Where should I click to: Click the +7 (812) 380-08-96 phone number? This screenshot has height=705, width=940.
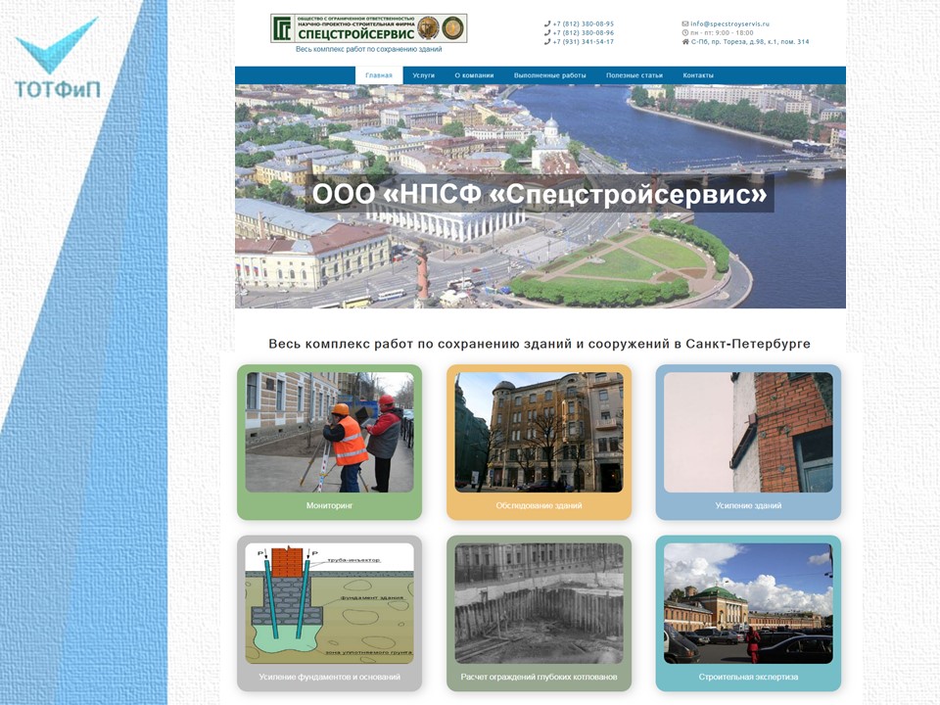pyautogui.click(x=584, y=33)
